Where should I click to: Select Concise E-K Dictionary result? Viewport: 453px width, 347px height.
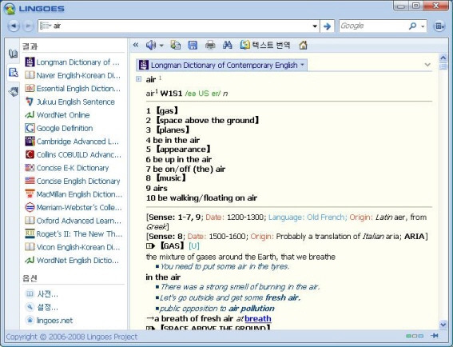67,168
